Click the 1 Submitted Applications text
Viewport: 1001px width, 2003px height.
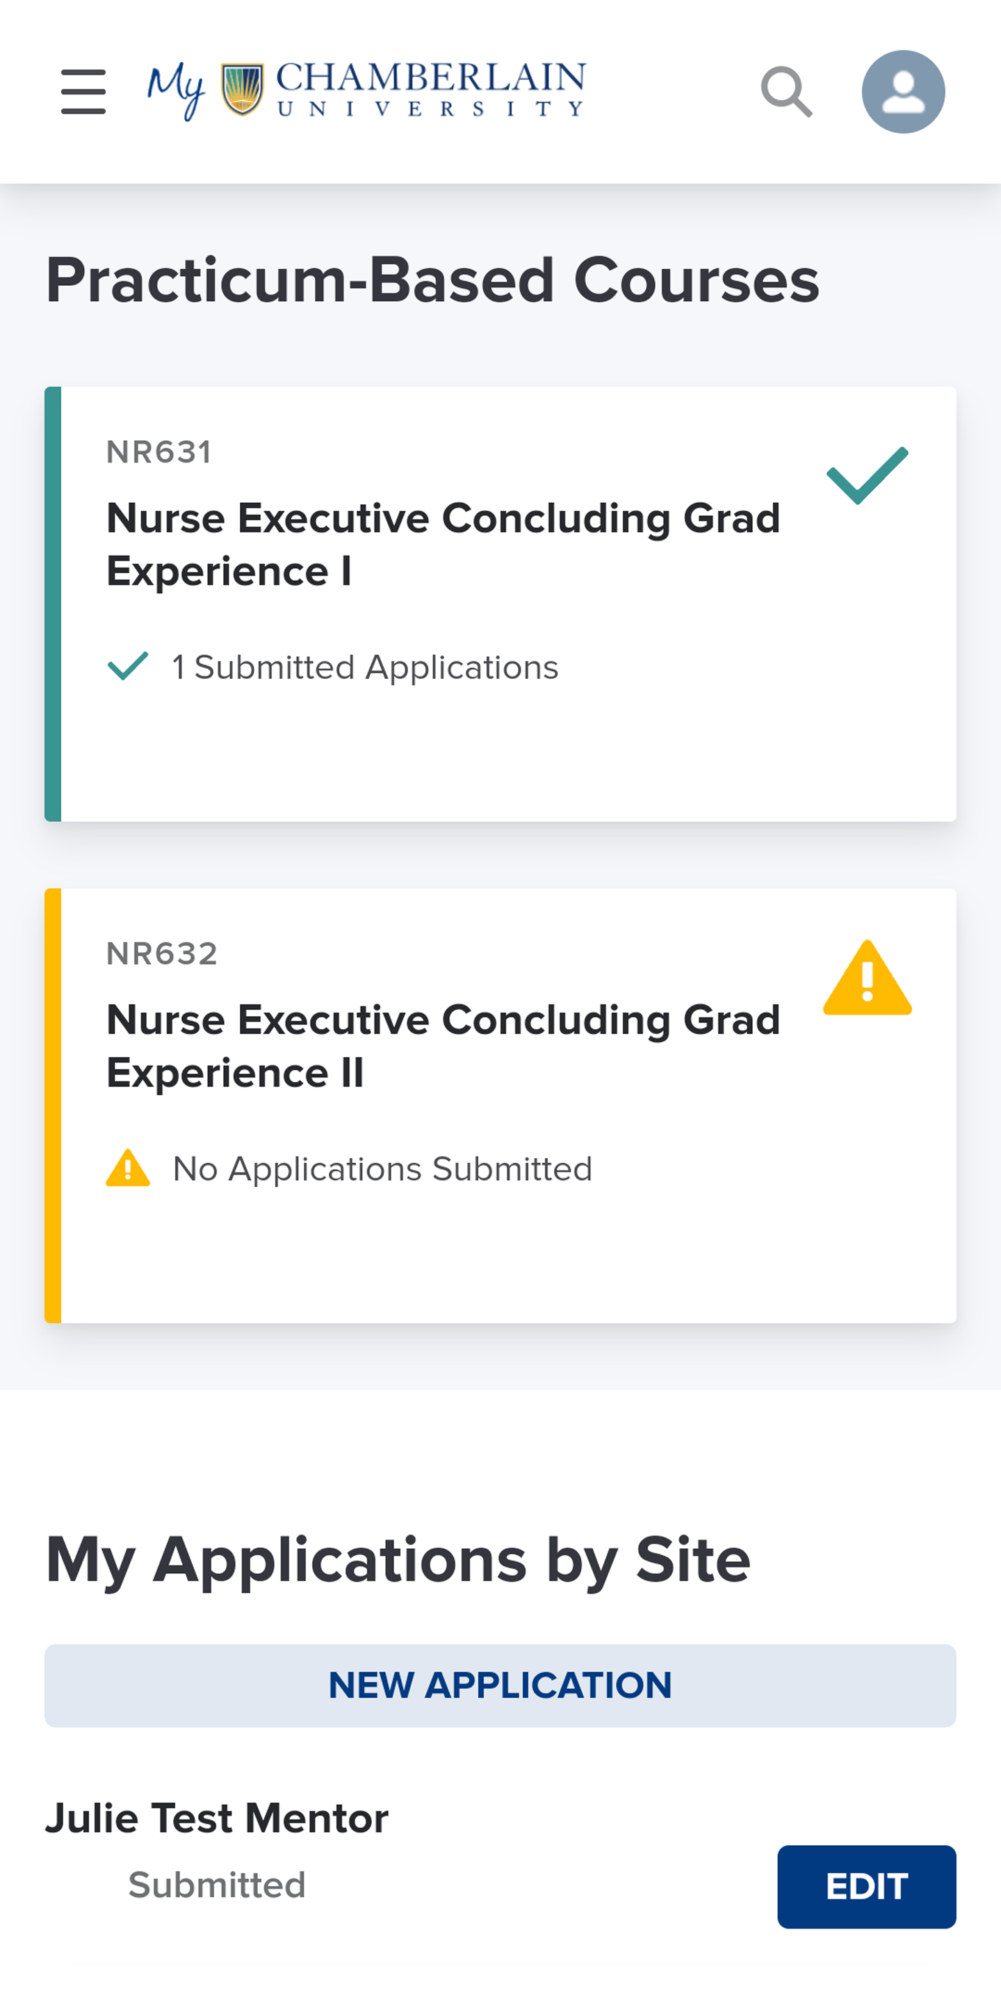[365, 667]
